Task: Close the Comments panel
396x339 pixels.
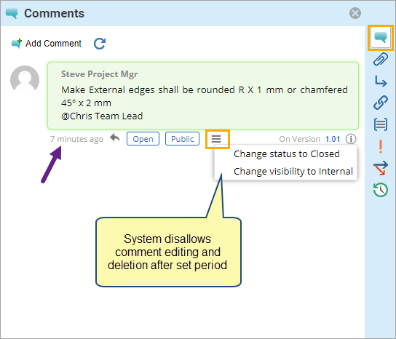Action: pyautogui.click(x=355, y=13)
